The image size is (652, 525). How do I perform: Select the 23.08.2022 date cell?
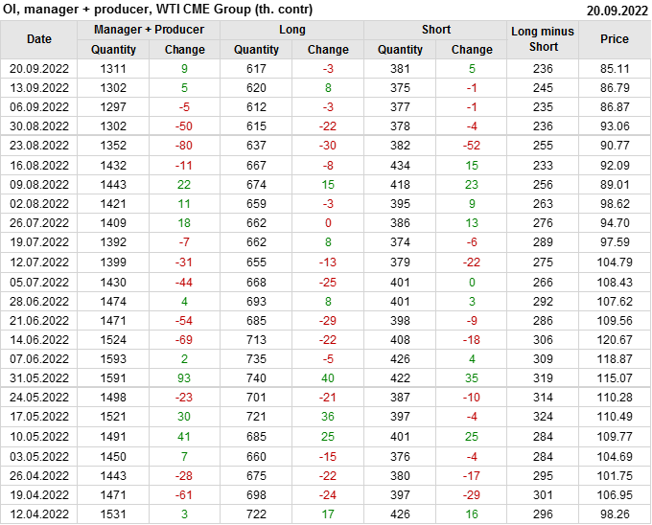click(39, 146)
